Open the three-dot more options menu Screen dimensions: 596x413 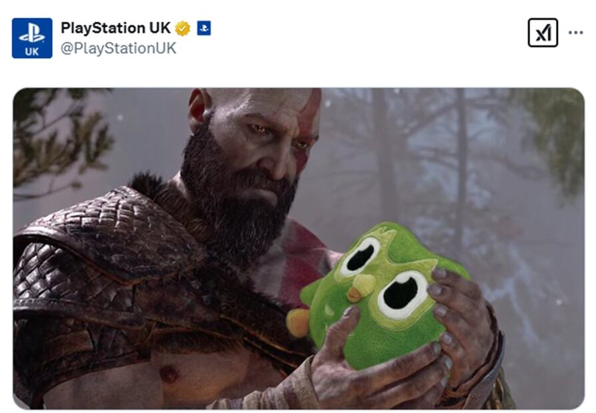[575, 33]
